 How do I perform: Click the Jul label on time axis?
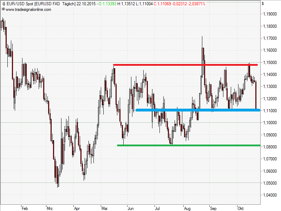click(157, 209)
